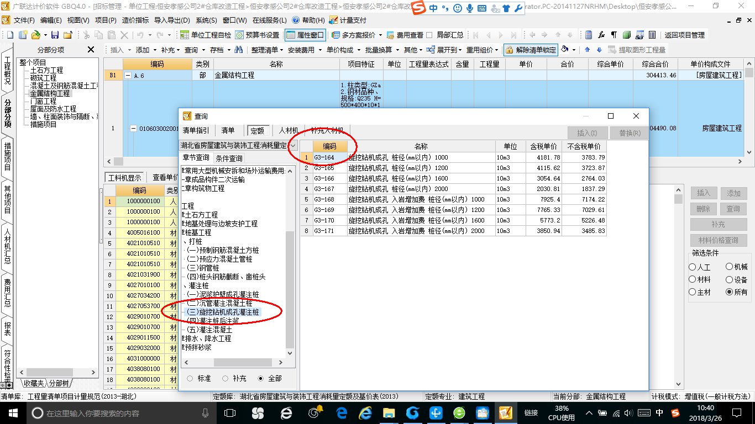Open Windows Start menu
This screenshot has width=755, height=424.
[12, 413]
